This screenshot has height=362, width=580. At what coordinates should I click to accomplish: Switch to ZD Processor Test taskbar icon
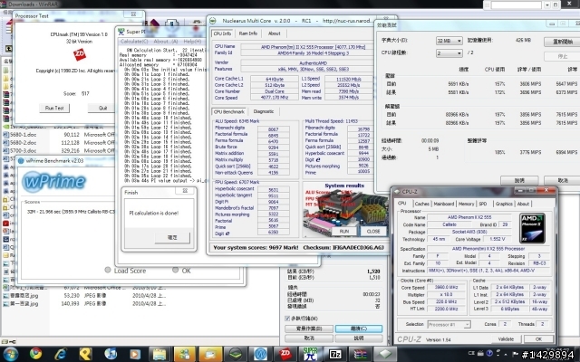click(285, 354)
